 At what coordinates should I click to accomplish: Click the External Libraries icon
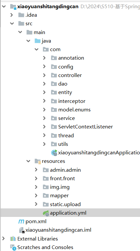(13, 239)
